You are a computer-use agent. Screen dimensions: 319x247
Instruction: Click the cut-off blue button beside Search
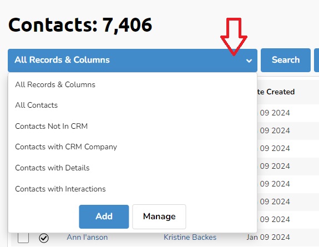pyautogui.click(x=317, y=60)
